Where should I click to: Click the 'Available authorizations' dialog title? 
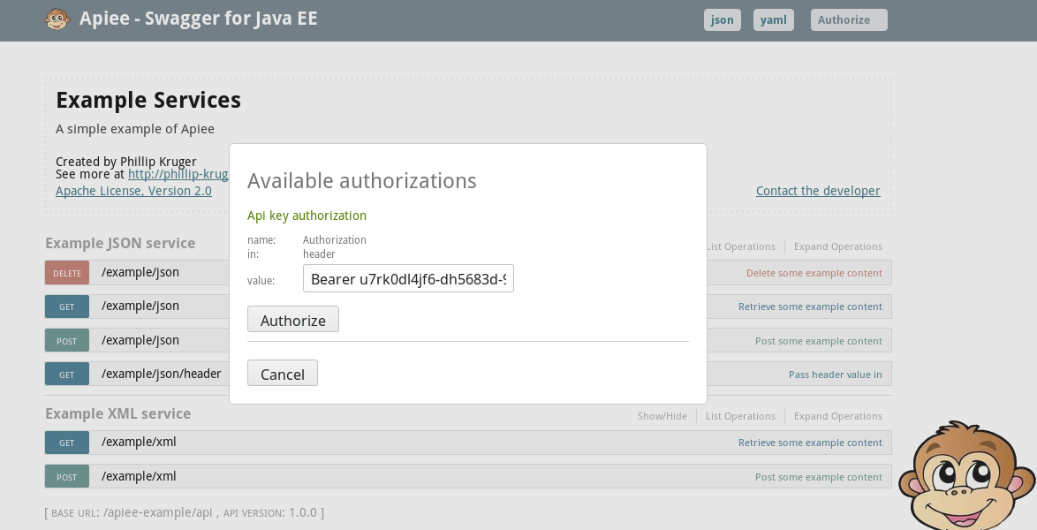pos(362,180)
